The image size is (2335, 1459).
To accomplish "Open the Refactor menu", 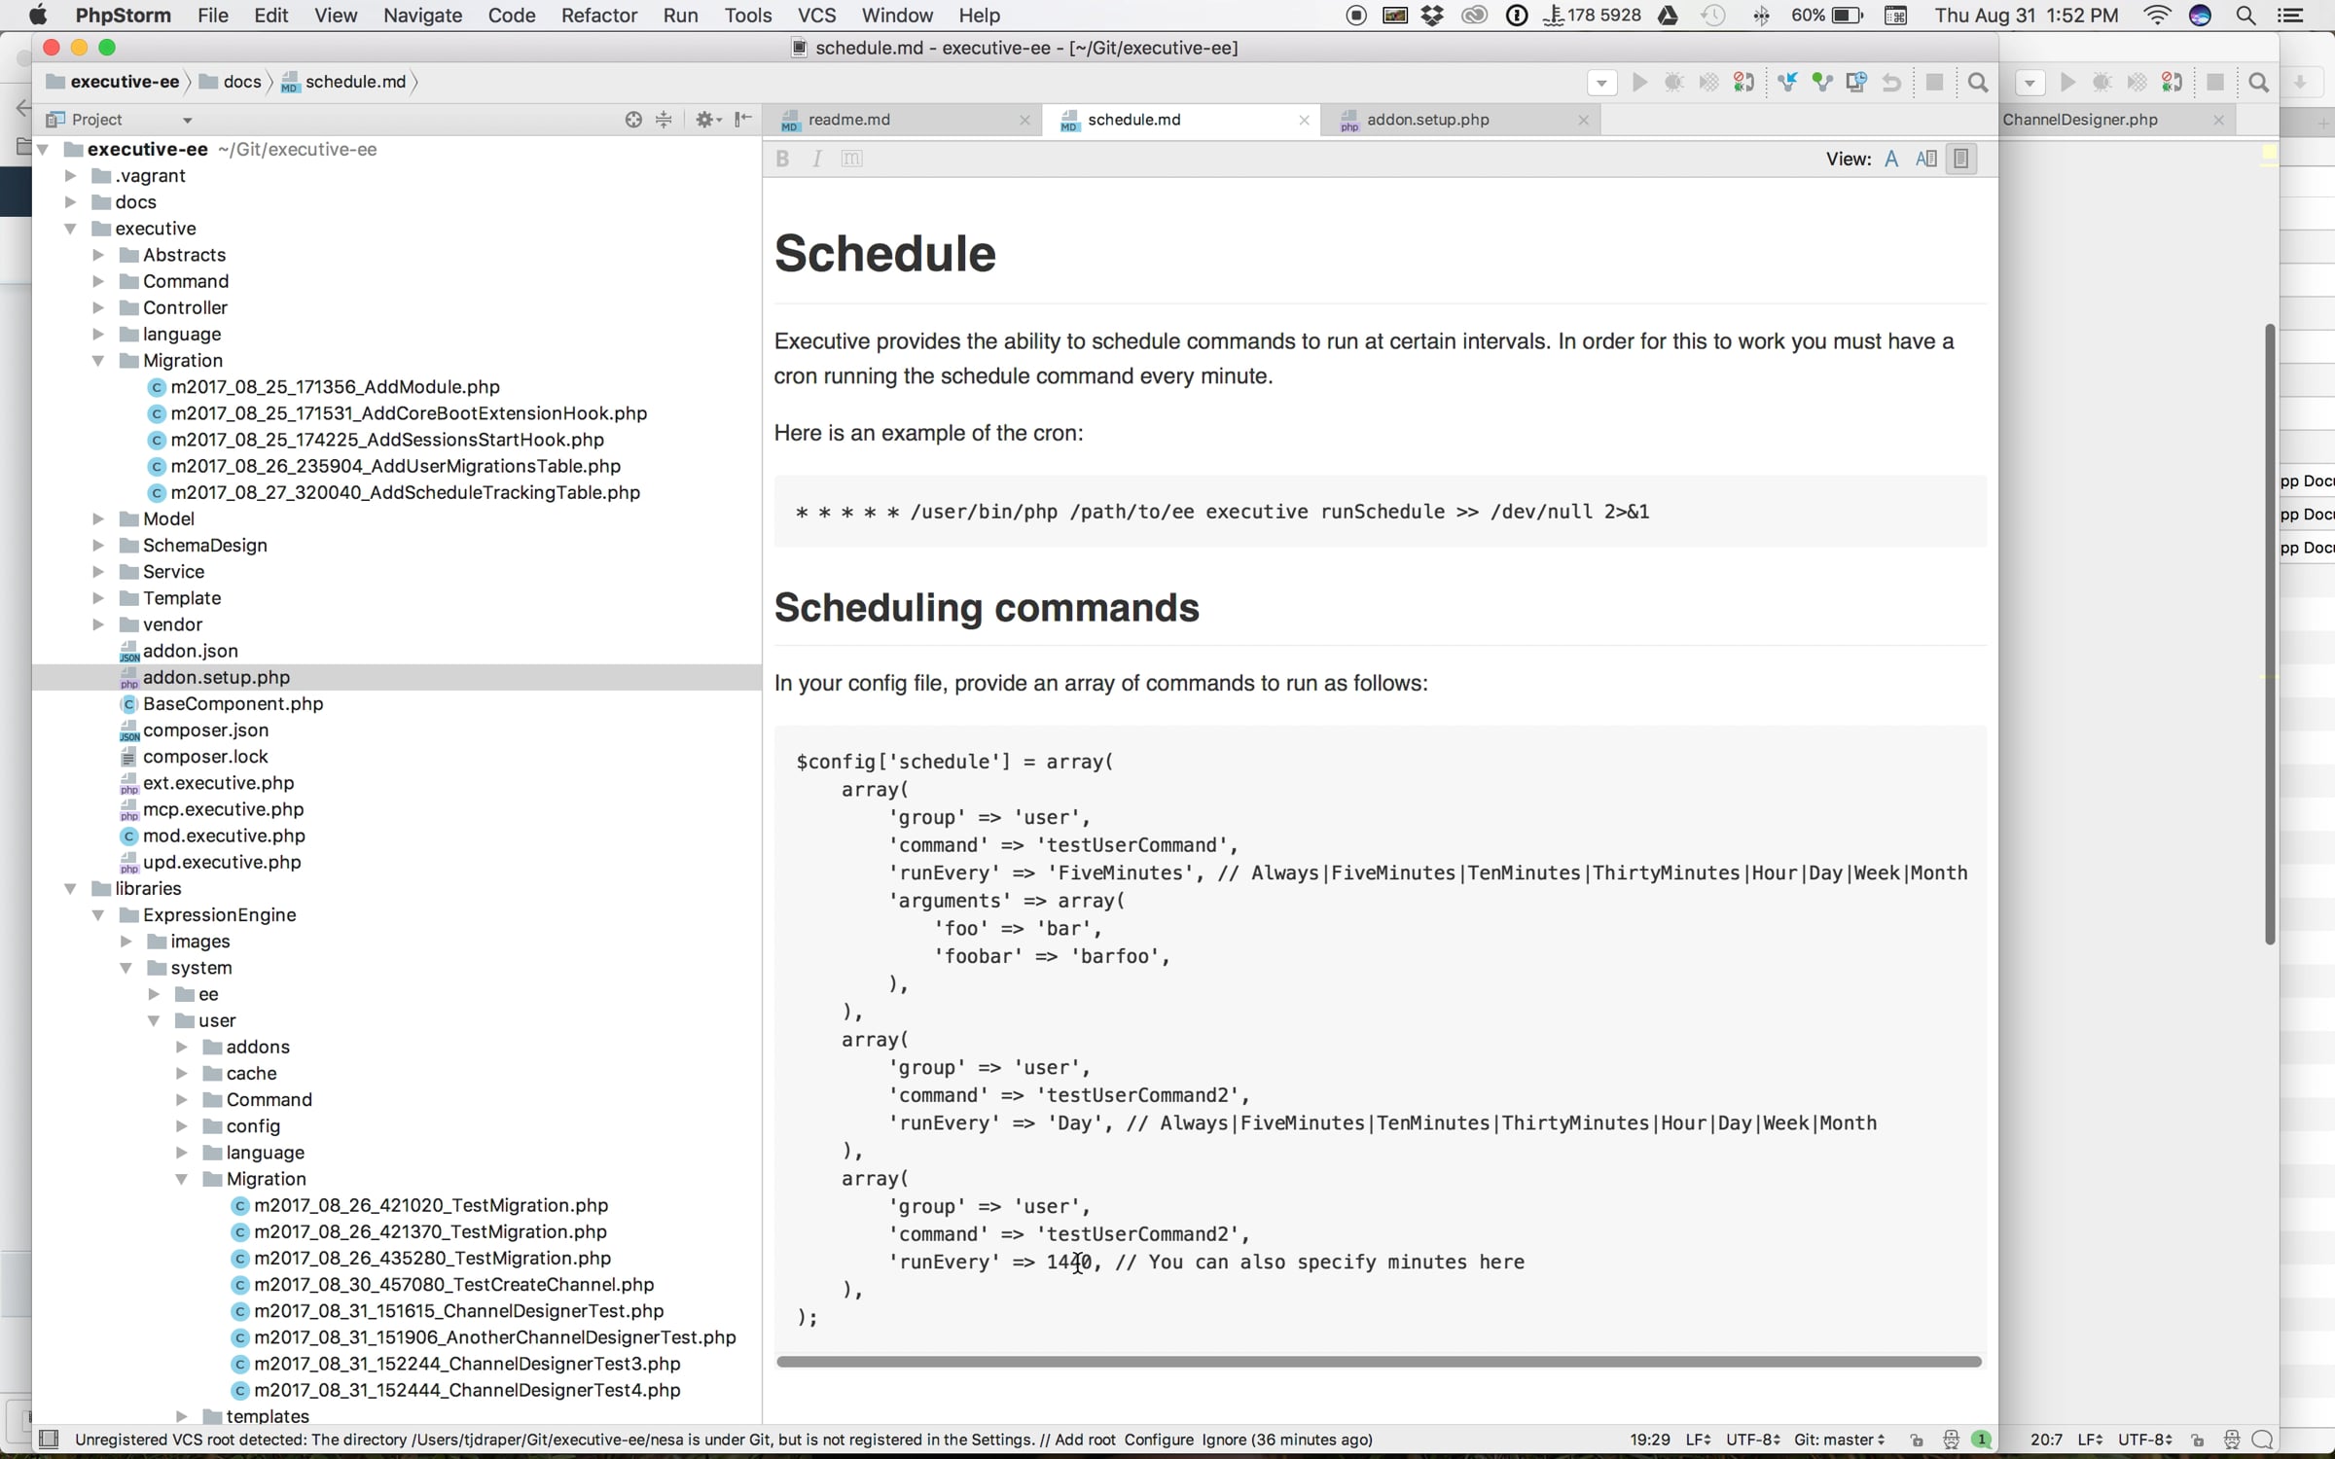I will coord(598,16).
